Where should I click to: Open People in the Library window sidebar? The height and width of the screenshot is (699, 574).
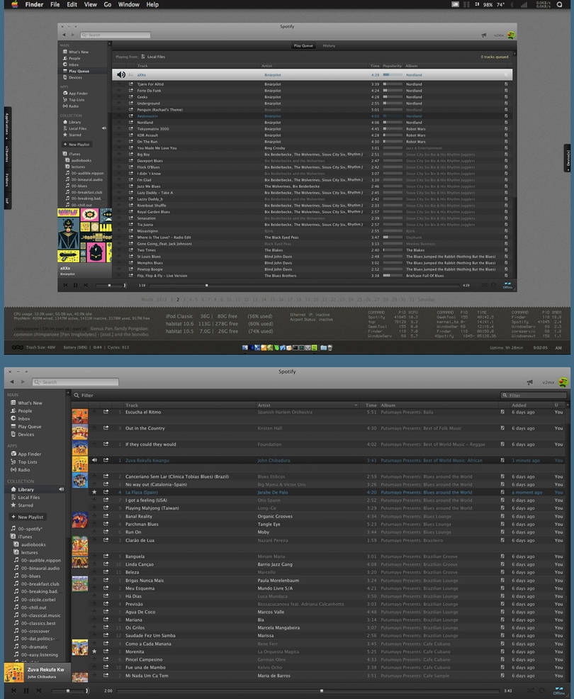(21, 410)
